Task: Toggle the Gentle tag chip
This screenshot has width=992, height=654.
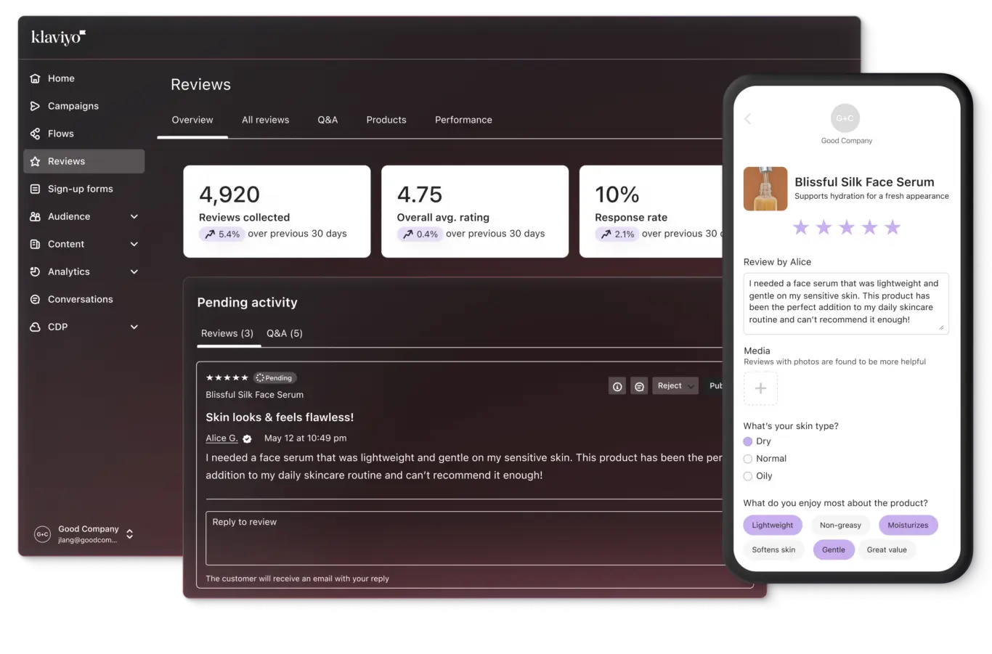Action: tap(834, 550)
